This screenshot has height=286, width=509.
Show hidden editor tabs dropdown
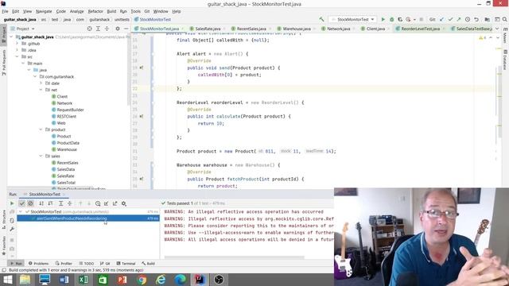pos(497,29)
